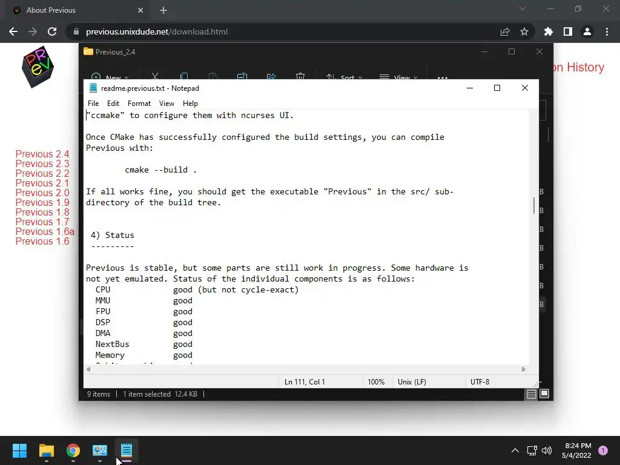The height and width of the screenshot is (465, 620).
Task: Click '1 item selected' in Explorer status
Action: pos(147,394)
